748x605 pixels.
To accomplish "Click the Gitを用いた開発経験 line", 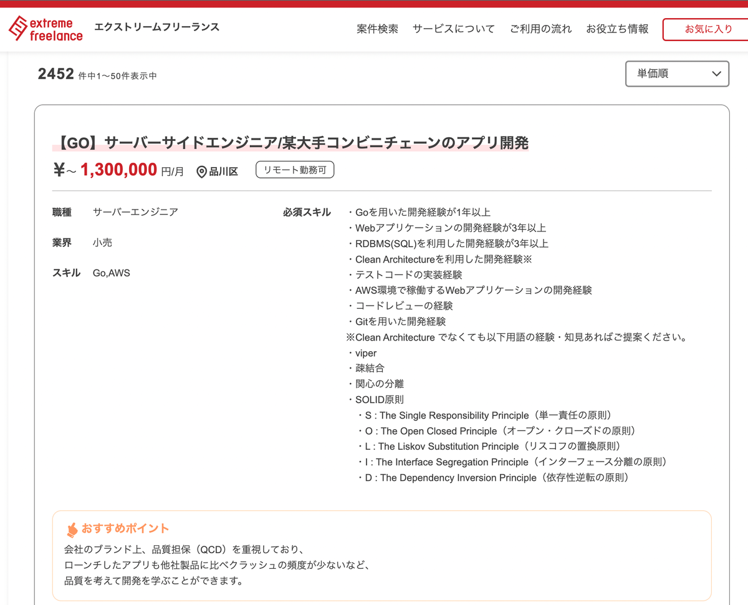I will (x=396, y=321).
